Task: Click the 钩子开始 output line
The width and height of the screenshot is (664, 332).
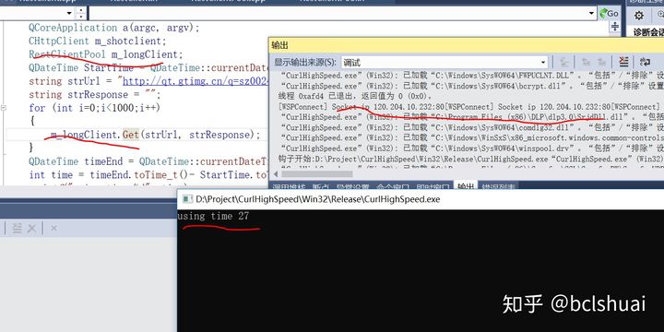Action: click(471, 159)
